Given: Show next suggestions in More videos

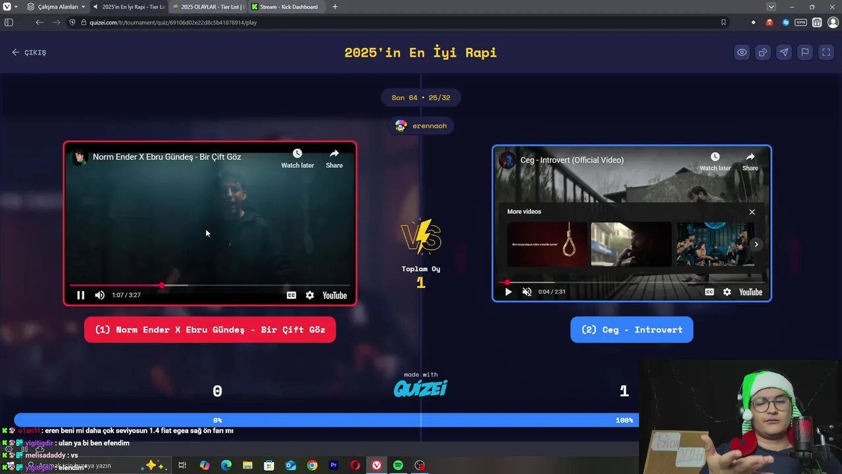Looking at the screenshot, I should [756, 244].
